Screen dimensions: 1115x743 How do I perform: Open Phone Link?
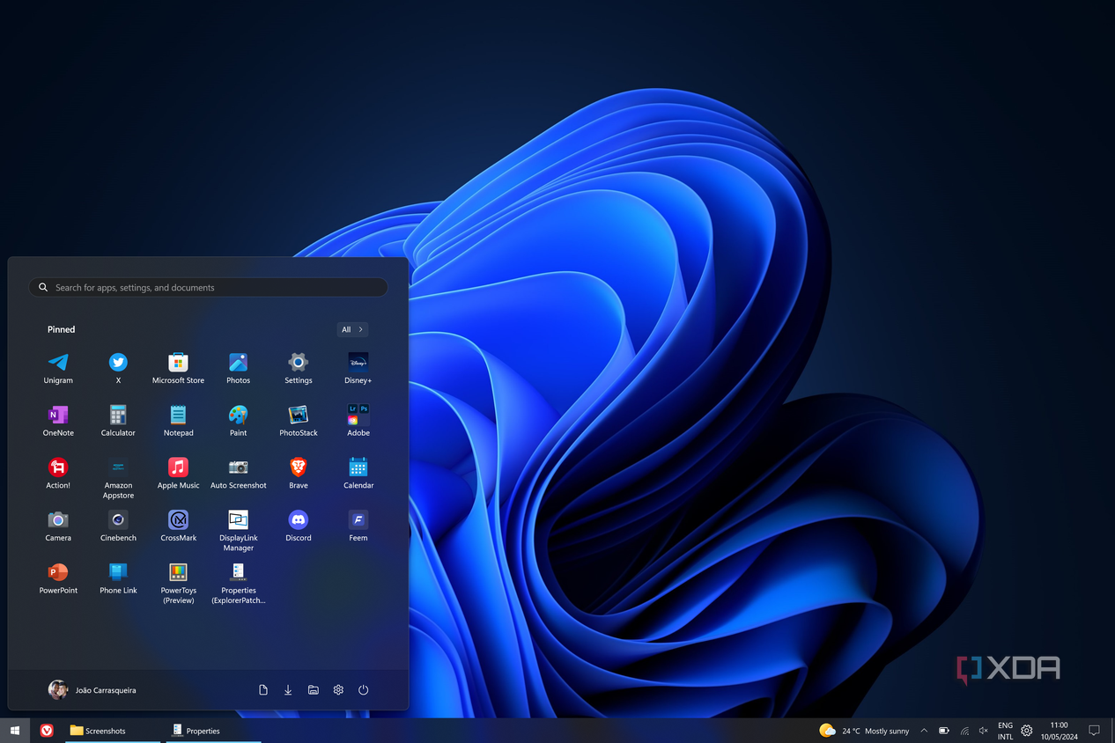(118, 579)
